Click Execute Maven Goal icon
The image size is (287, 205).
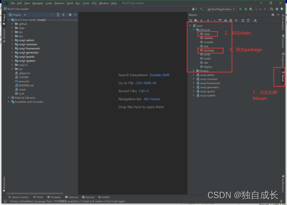pyautogui.click(x=220, y=21)
